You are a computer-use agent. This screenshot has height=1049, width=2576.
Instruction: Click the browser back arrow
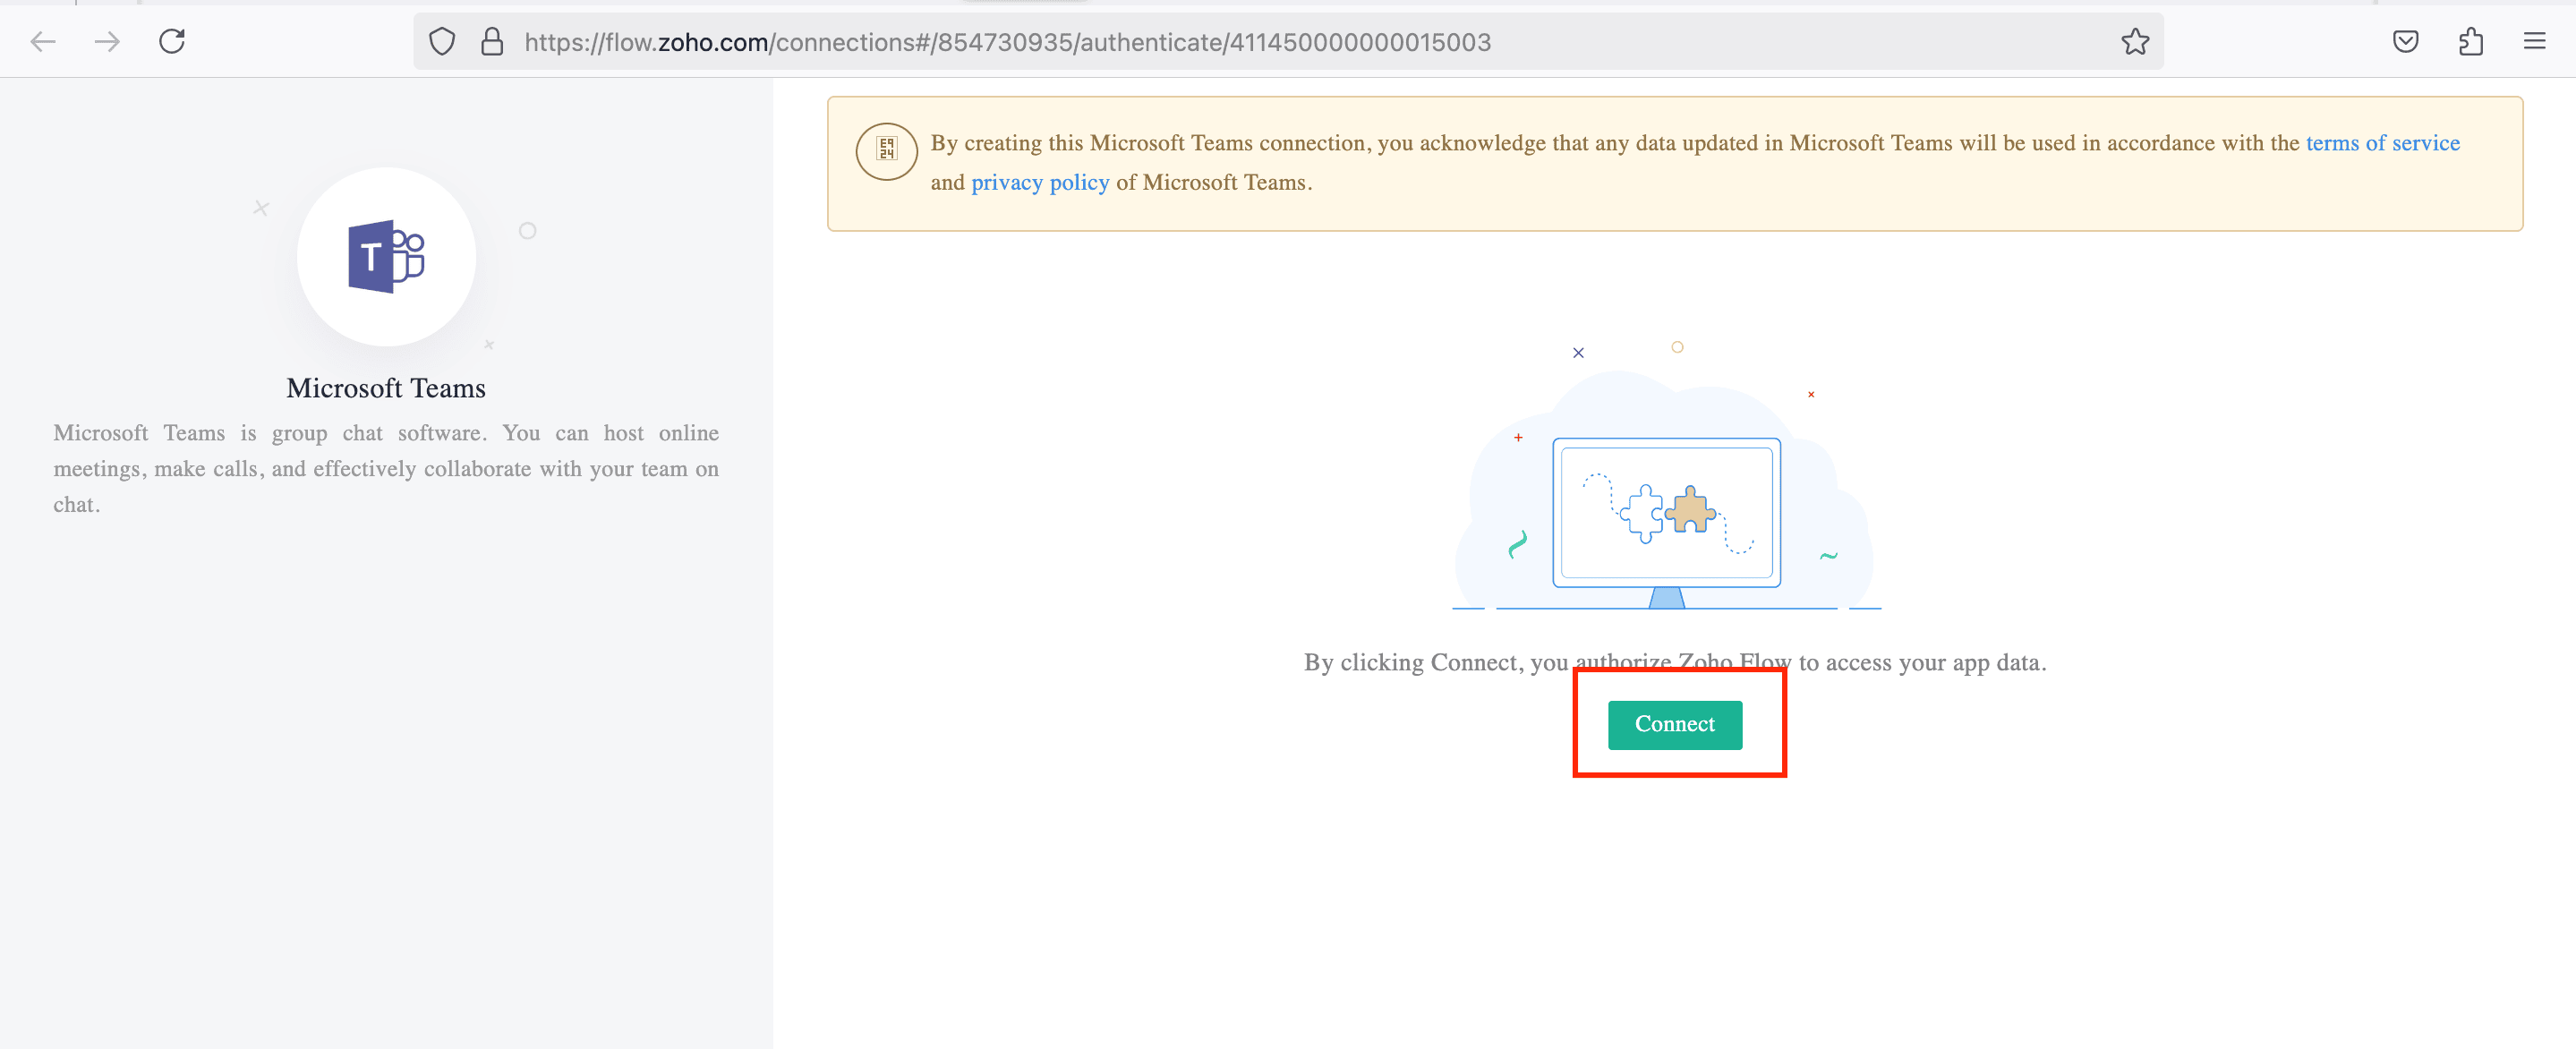pyautogui.click(x=43, y=41)
